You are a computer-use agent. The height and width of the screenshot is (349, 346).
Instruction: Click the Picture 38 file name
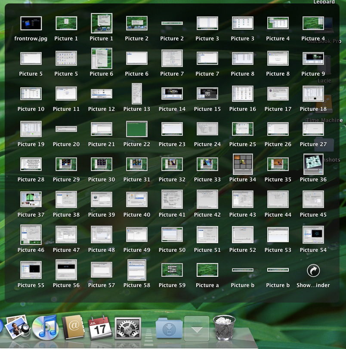(66, 214)
